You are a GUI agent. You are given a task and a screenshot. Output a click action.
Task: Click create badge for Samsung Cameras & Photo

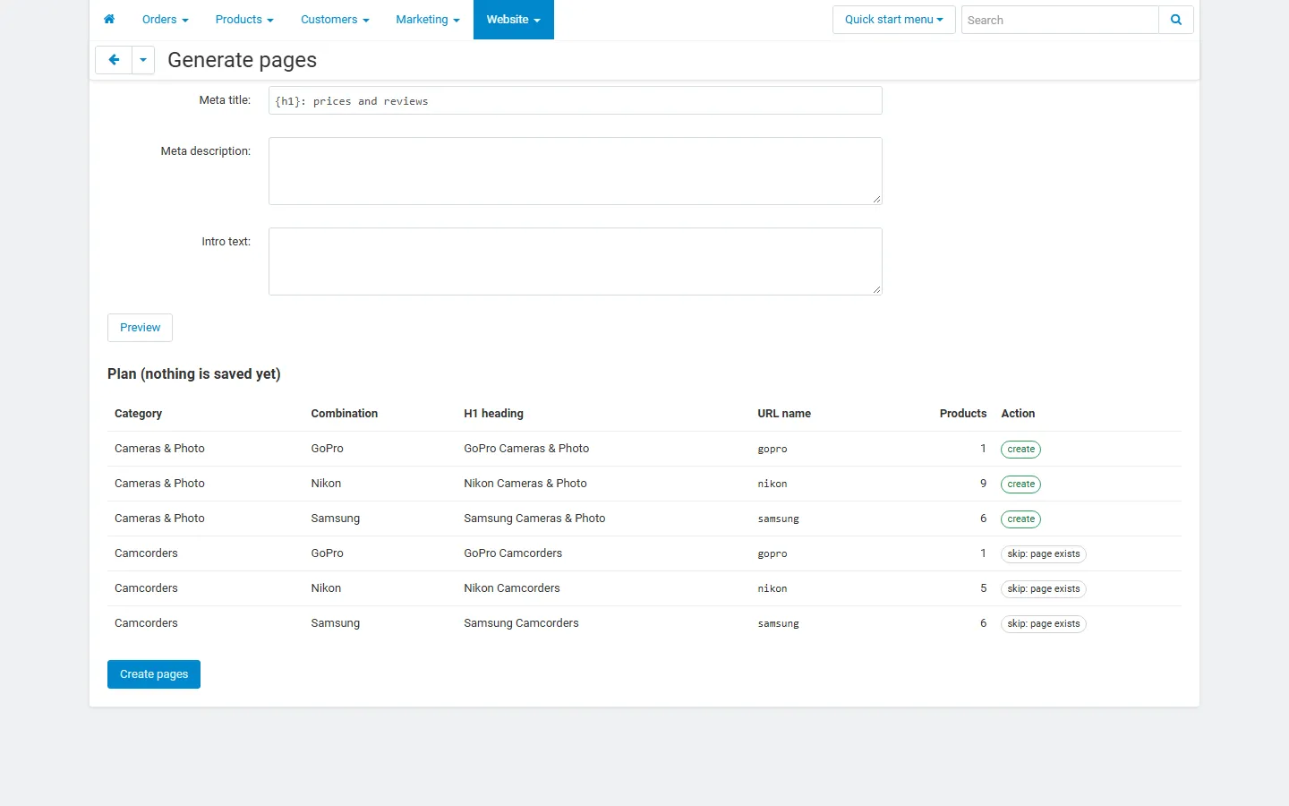tap(1020, 519)
